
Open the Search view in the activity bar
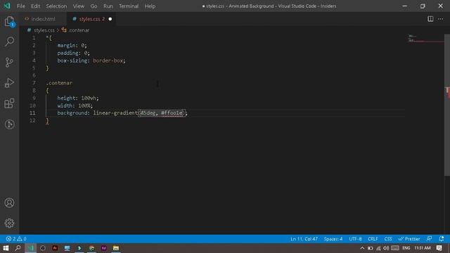[9, 41]
